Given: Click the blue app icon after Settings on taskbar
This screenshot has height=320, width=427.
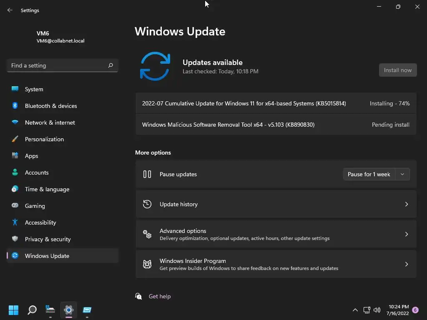Looking at the screenshot, I should [87, 310].
